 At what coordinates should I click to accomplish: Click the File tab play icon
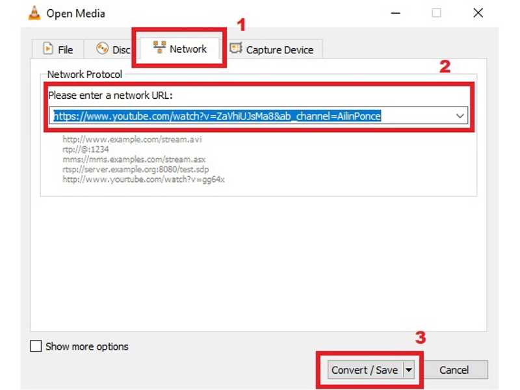coord(48,49)
